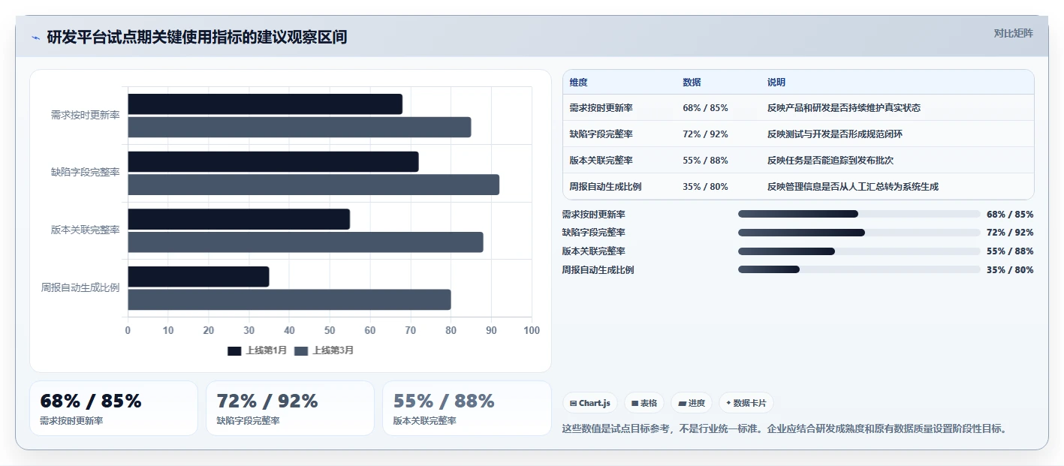Screen dimensions: 1064x466
Task: Click the 数据 column header
Action: click(x=692, y=83)
